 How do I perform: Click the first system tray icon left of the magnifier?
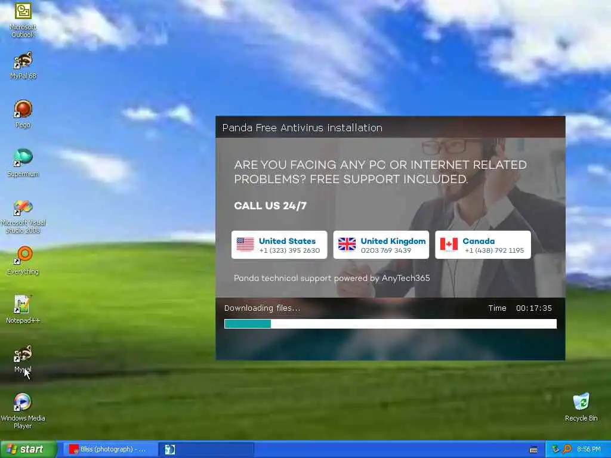556,449
